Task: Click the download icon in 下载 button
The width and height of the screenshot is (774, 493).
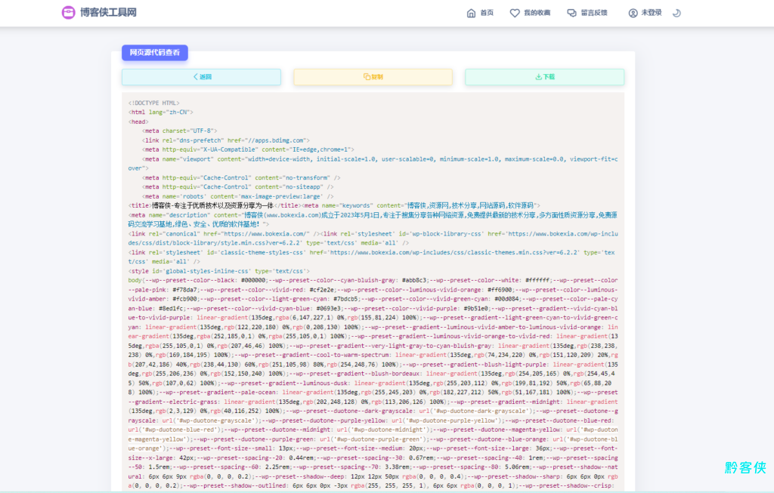Action: [538, 77]
